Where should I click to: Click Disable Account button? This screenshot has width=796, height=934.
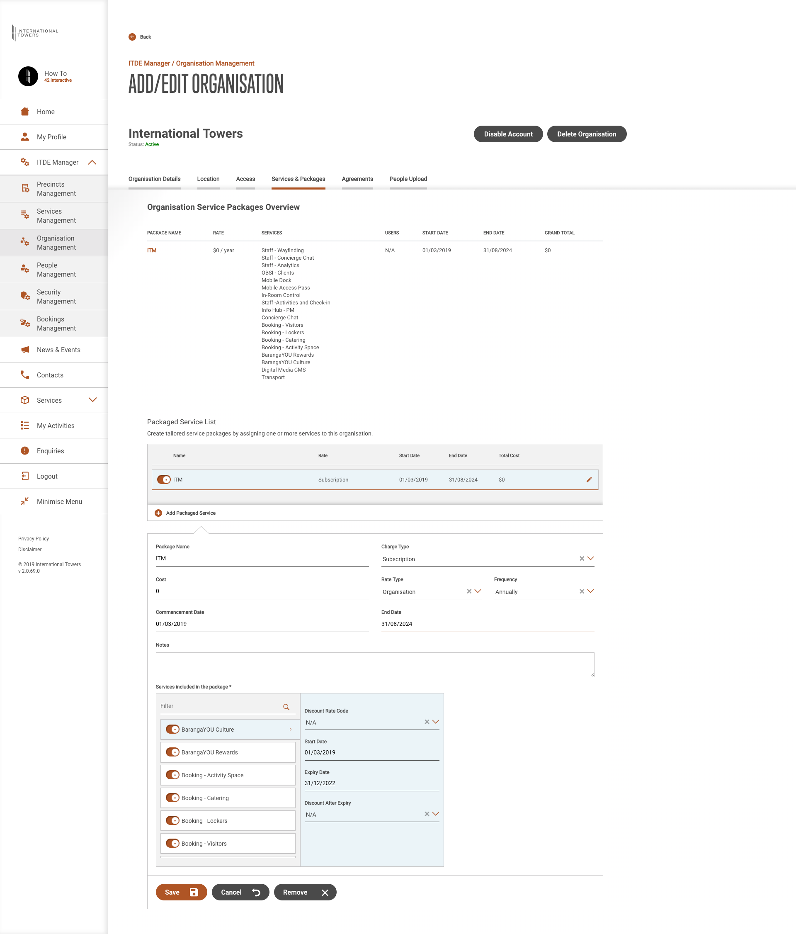508,134
